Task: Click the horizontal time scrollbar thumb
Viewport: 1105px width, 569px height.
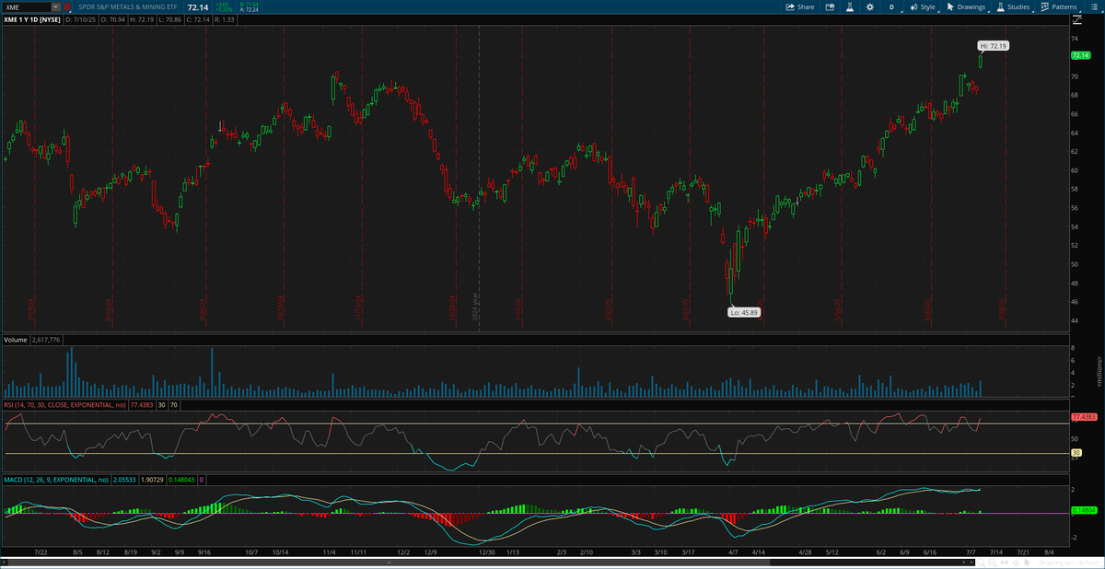Action: tap(387, 561)
